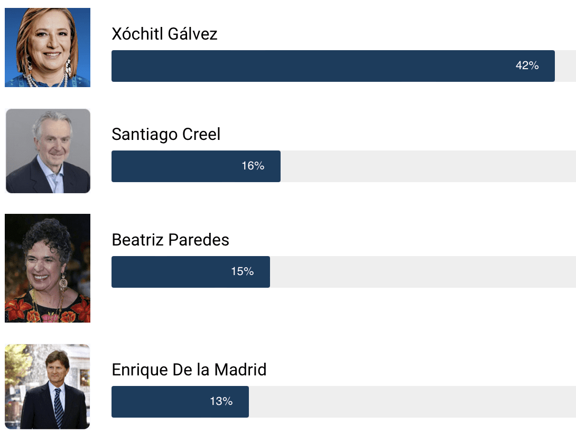Image resolution: width=576 pixels, height=434 pixels.
Task: Click the 15% percentage label
Action: 243,271
